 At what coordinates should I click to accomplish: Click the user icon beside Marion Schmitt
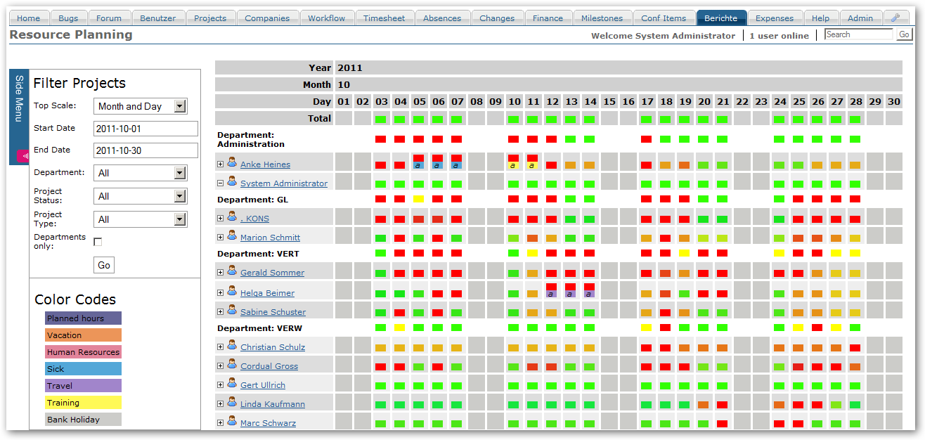coord(232,238)
